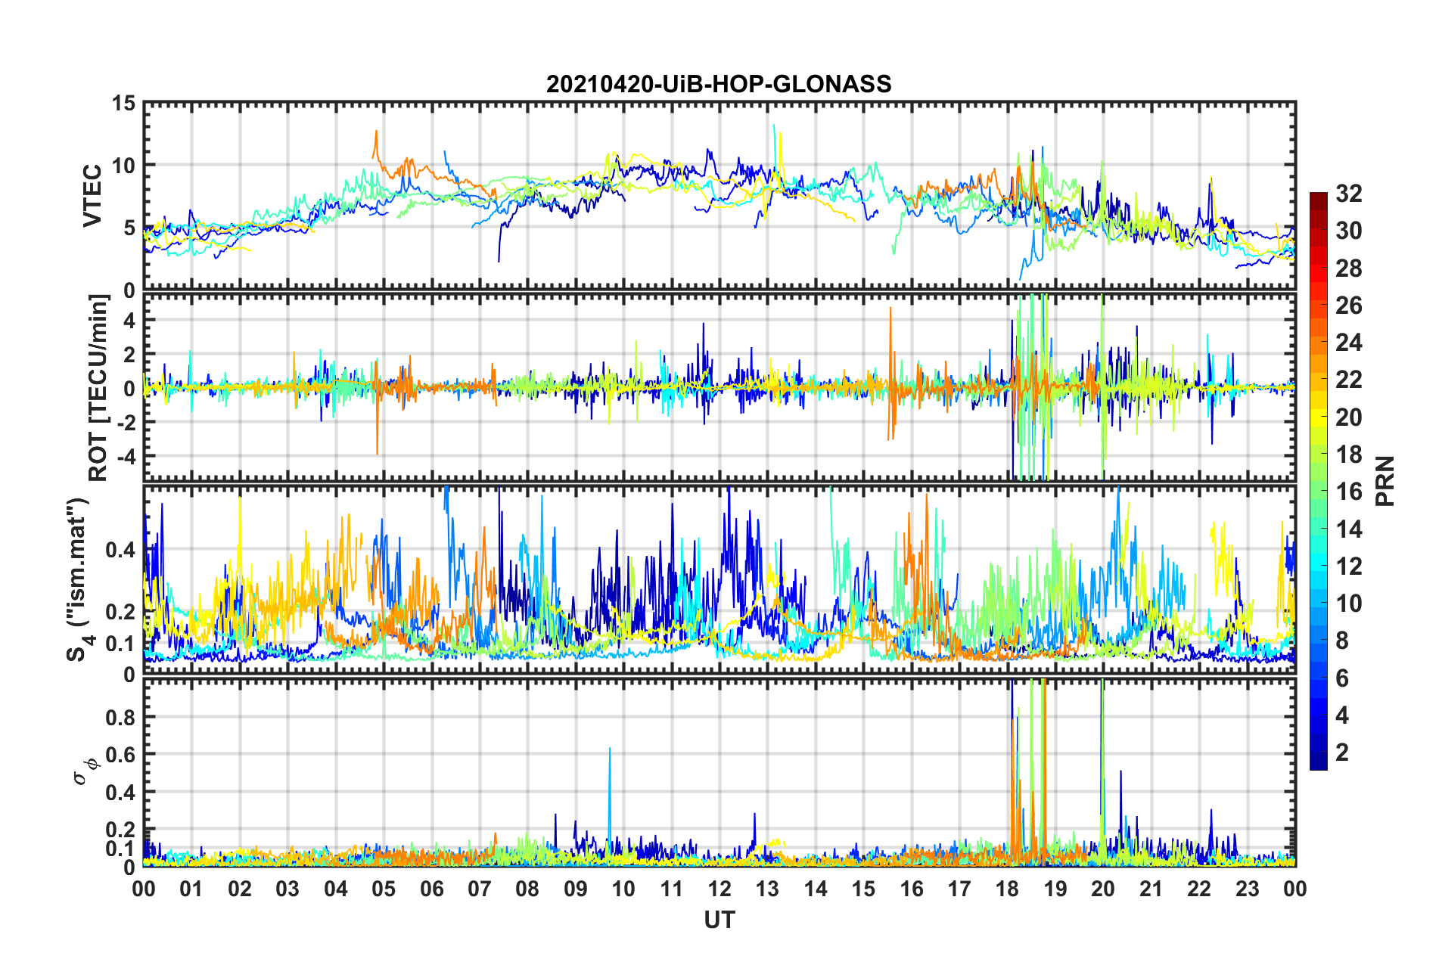
Task: Pick the dark blue bottom of the PRN colorbar
Action: click(1319, 760)
